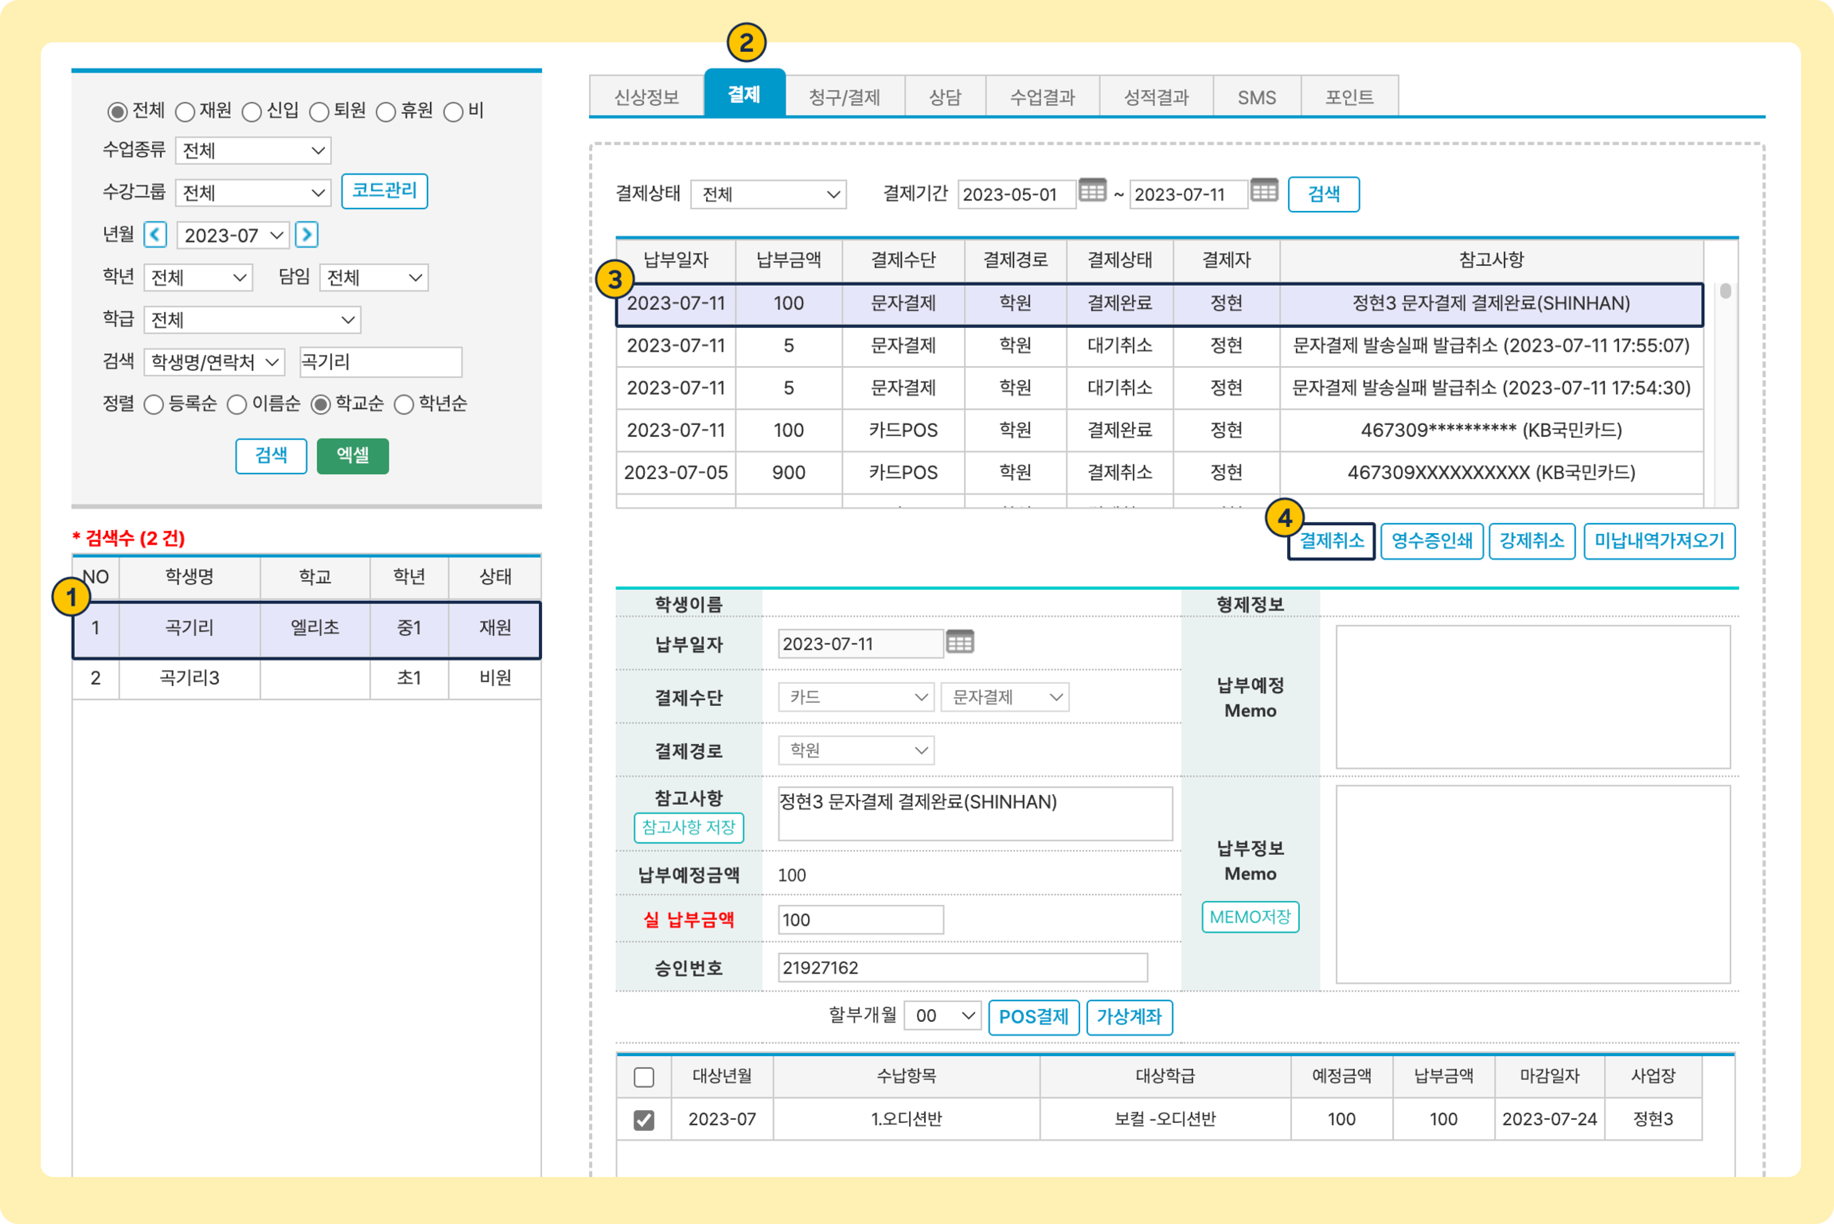
Task: Open the payment period start date calendar
Action: click(1092, 191)
